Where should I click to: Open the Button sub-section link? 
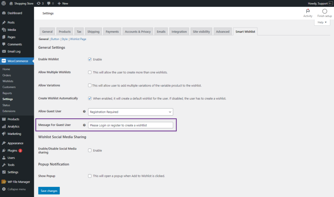pos(55,39)
